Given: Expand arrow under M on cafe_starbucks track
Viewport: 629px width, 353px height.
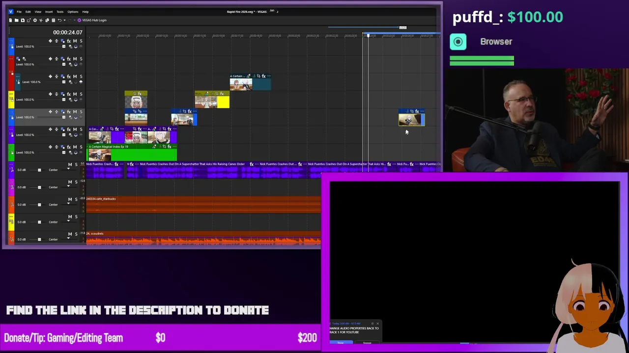Looking at the screenshot, I should [x=69, y=204].
